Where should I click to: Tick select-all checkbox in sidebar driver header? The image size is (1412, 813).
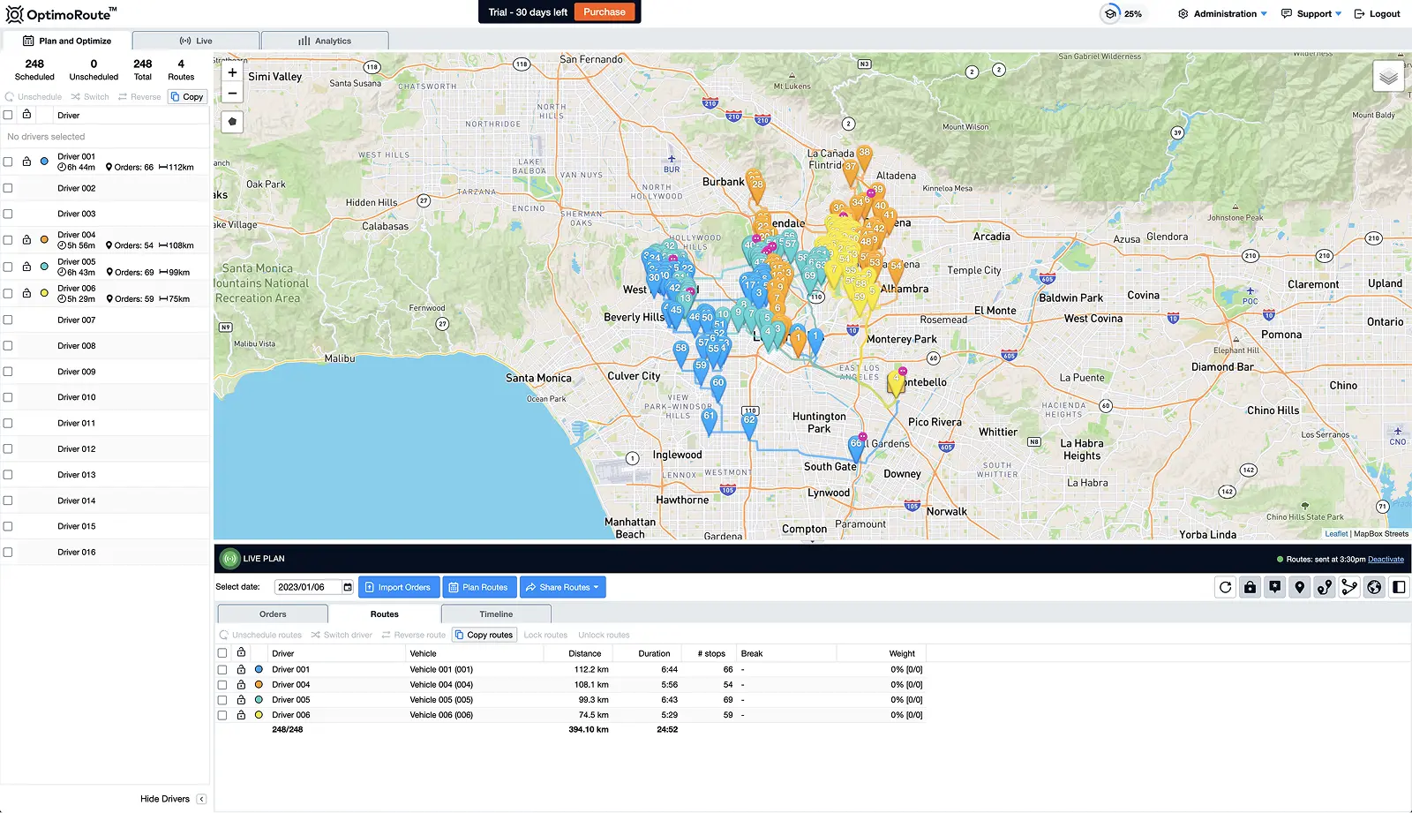(8, 115)
